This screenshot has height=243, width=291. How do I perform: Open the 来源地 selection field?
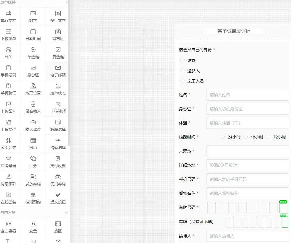tap(248, 151)
